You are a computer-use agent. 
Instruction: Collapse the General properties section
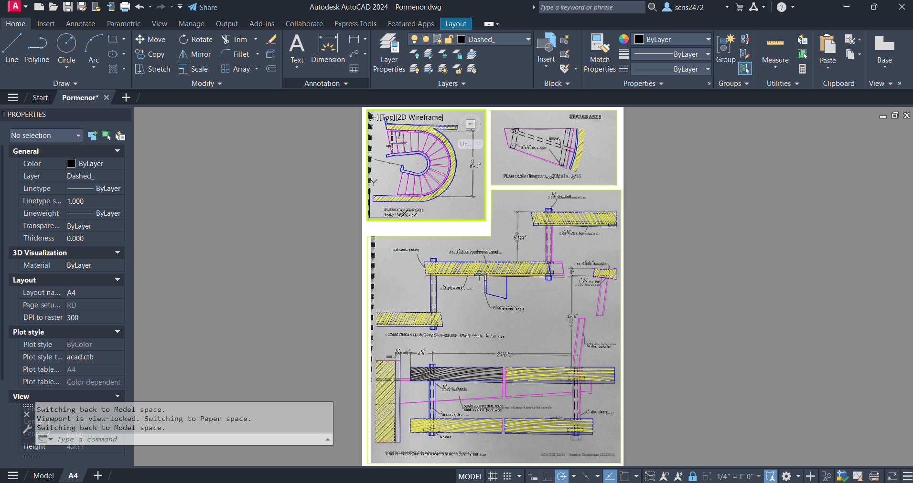coord(118,151)
